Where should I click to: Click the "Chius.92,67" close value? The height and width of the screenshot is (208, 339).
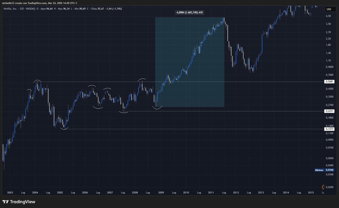point(98,9)
